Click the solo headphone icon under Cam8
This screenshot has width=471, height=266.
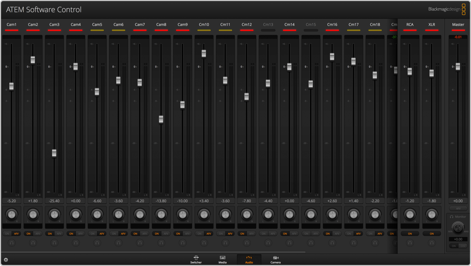tap(161, 243)
